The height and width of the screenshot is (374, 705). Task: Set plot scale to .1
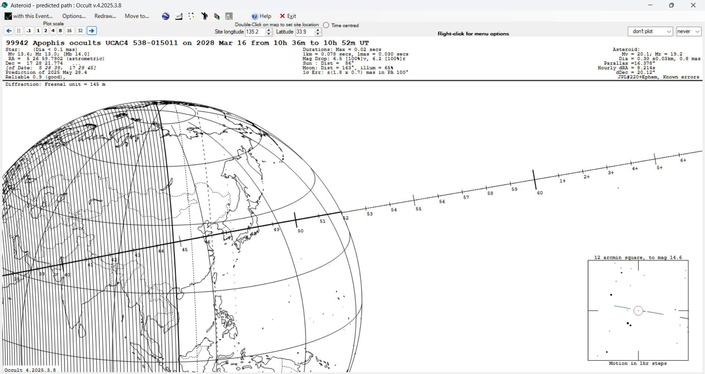click(29, 31)
